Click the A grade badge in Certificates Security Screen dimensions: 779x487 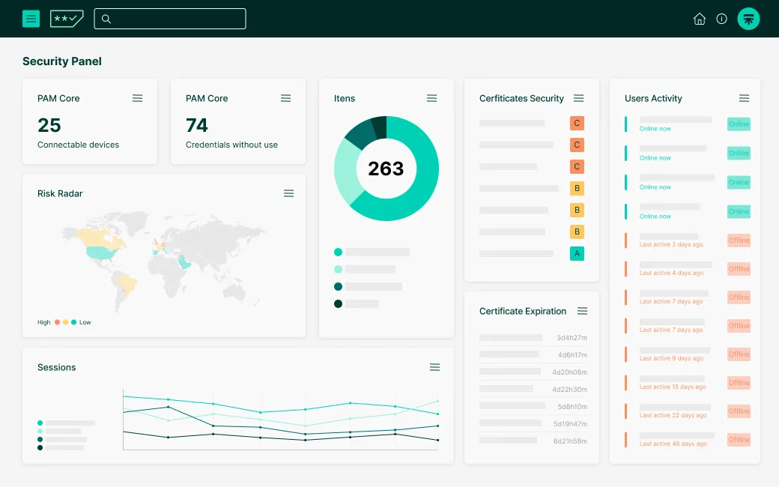point(576,253)
